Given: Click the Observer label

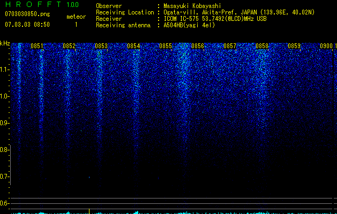Looking at the screenshot, I should pos(109,6).
